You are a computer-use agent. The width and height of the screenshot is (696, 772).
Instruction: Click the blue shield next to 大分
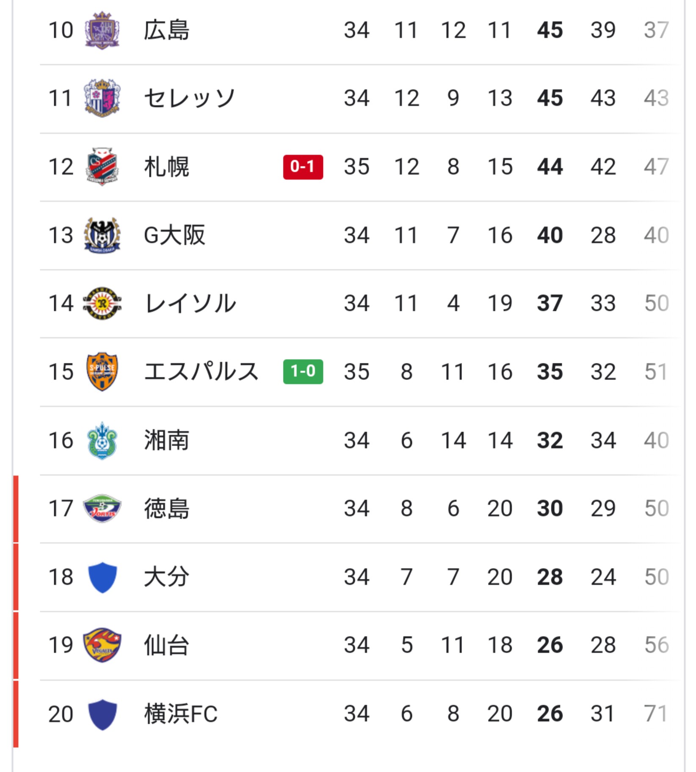102,577
